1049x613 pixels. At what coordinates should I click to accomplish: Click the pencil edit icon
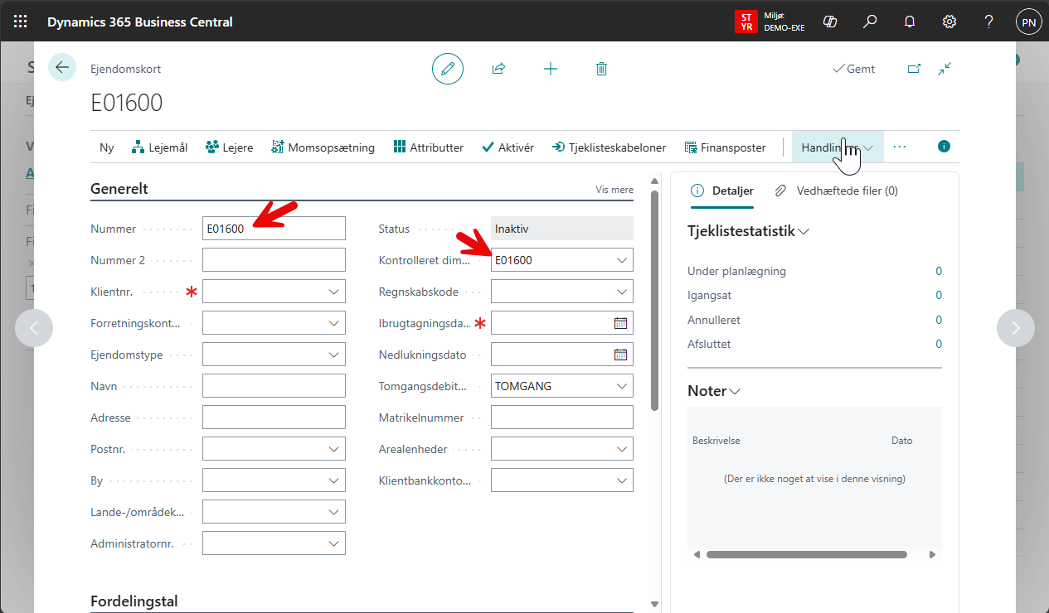448,69
